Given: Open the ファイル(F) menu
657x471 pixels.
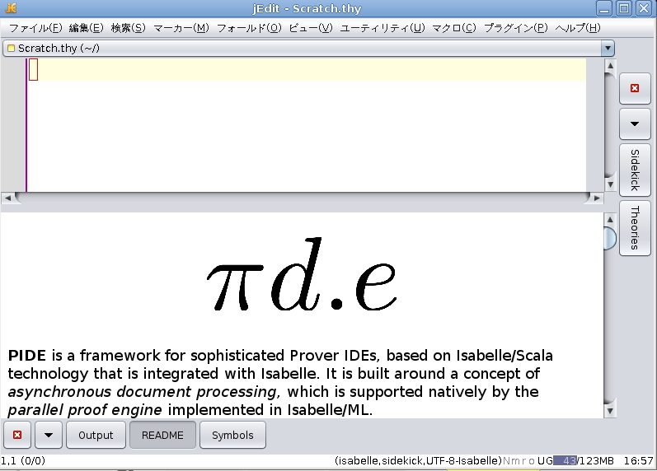Looking at the screenshot, I should point(35,28).
